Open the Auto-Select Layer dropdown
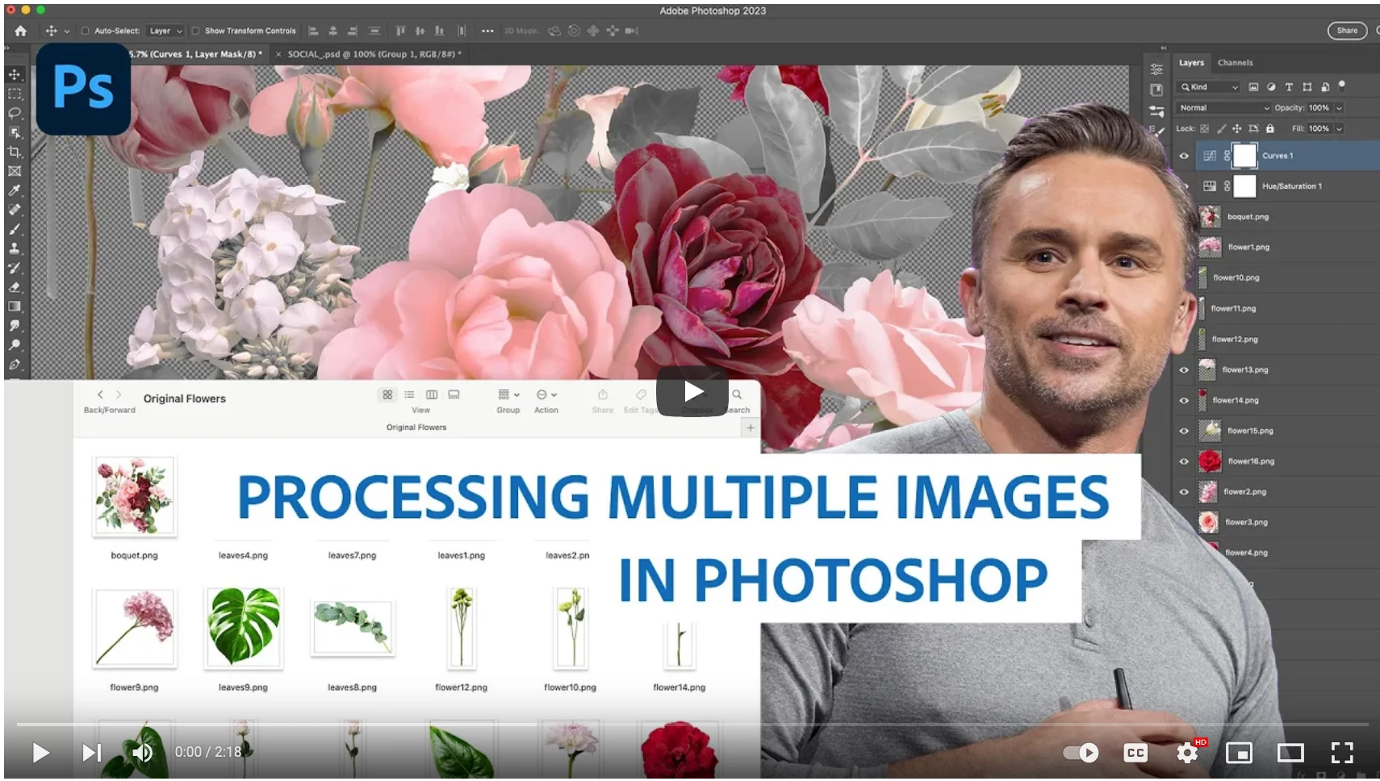This screenshot has height=781, width=1380. (166, 31)
